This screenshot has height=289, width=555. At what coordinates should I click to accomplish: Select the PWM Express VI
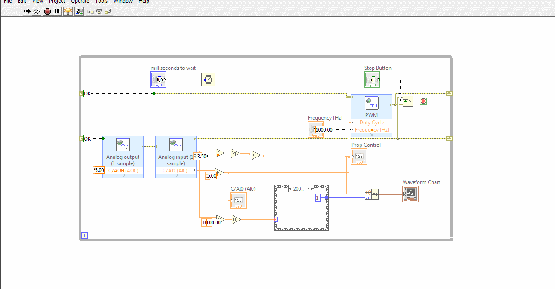tap(372, 103)
